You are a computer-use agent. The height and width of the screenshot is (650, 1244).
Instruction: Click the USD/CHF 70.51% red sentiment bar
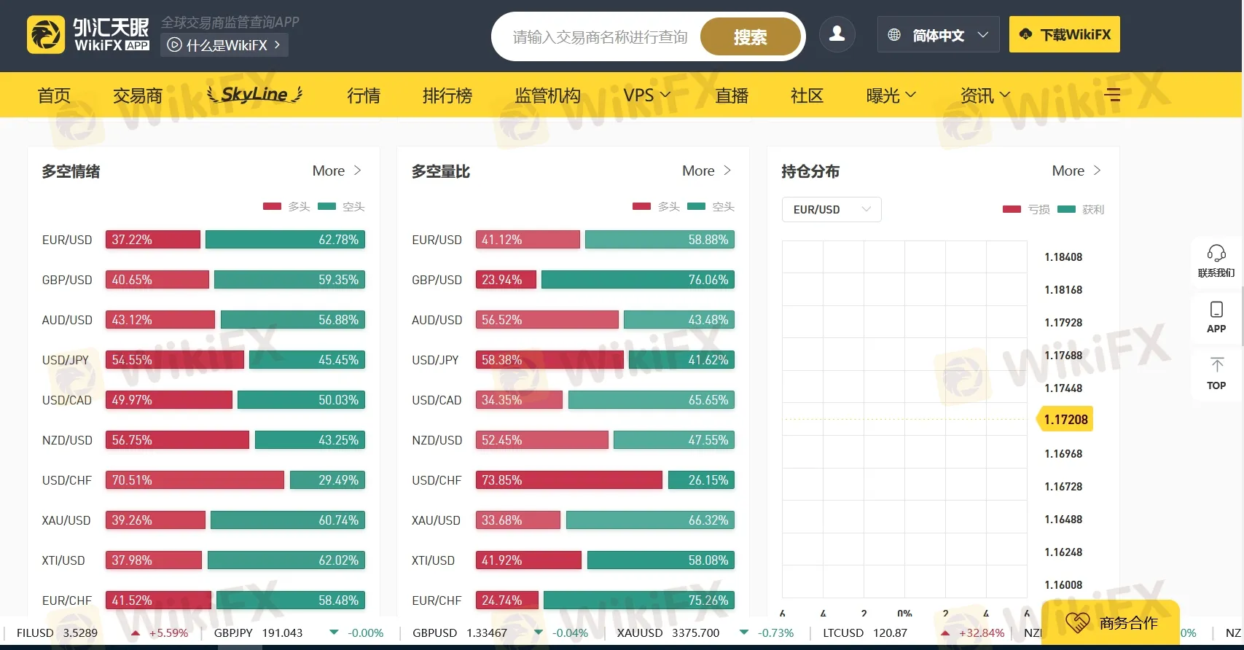pos(195,480)
